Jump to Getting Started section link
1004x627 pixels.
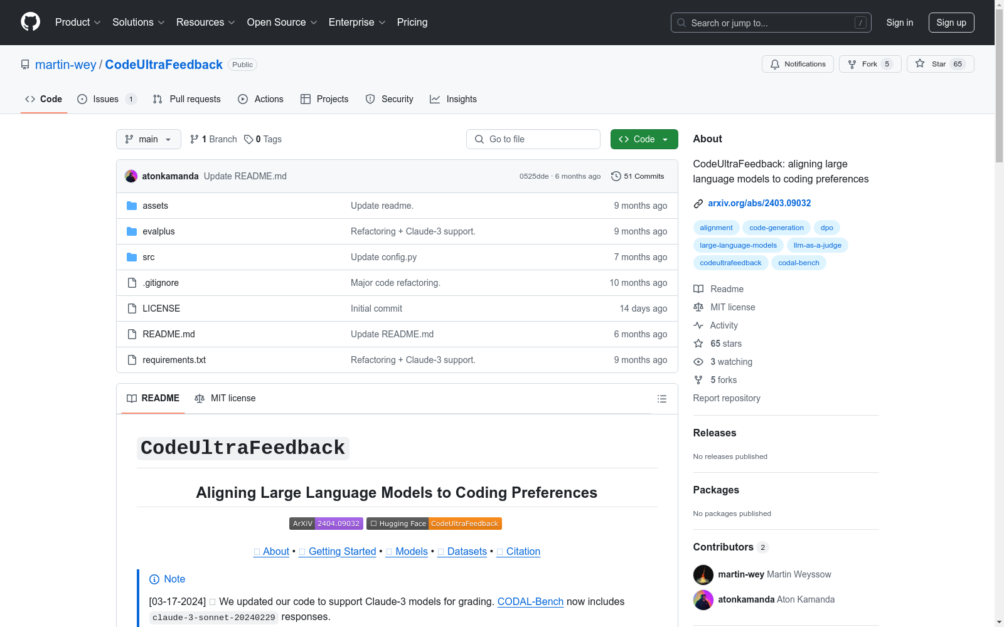(x=337, y=551)
